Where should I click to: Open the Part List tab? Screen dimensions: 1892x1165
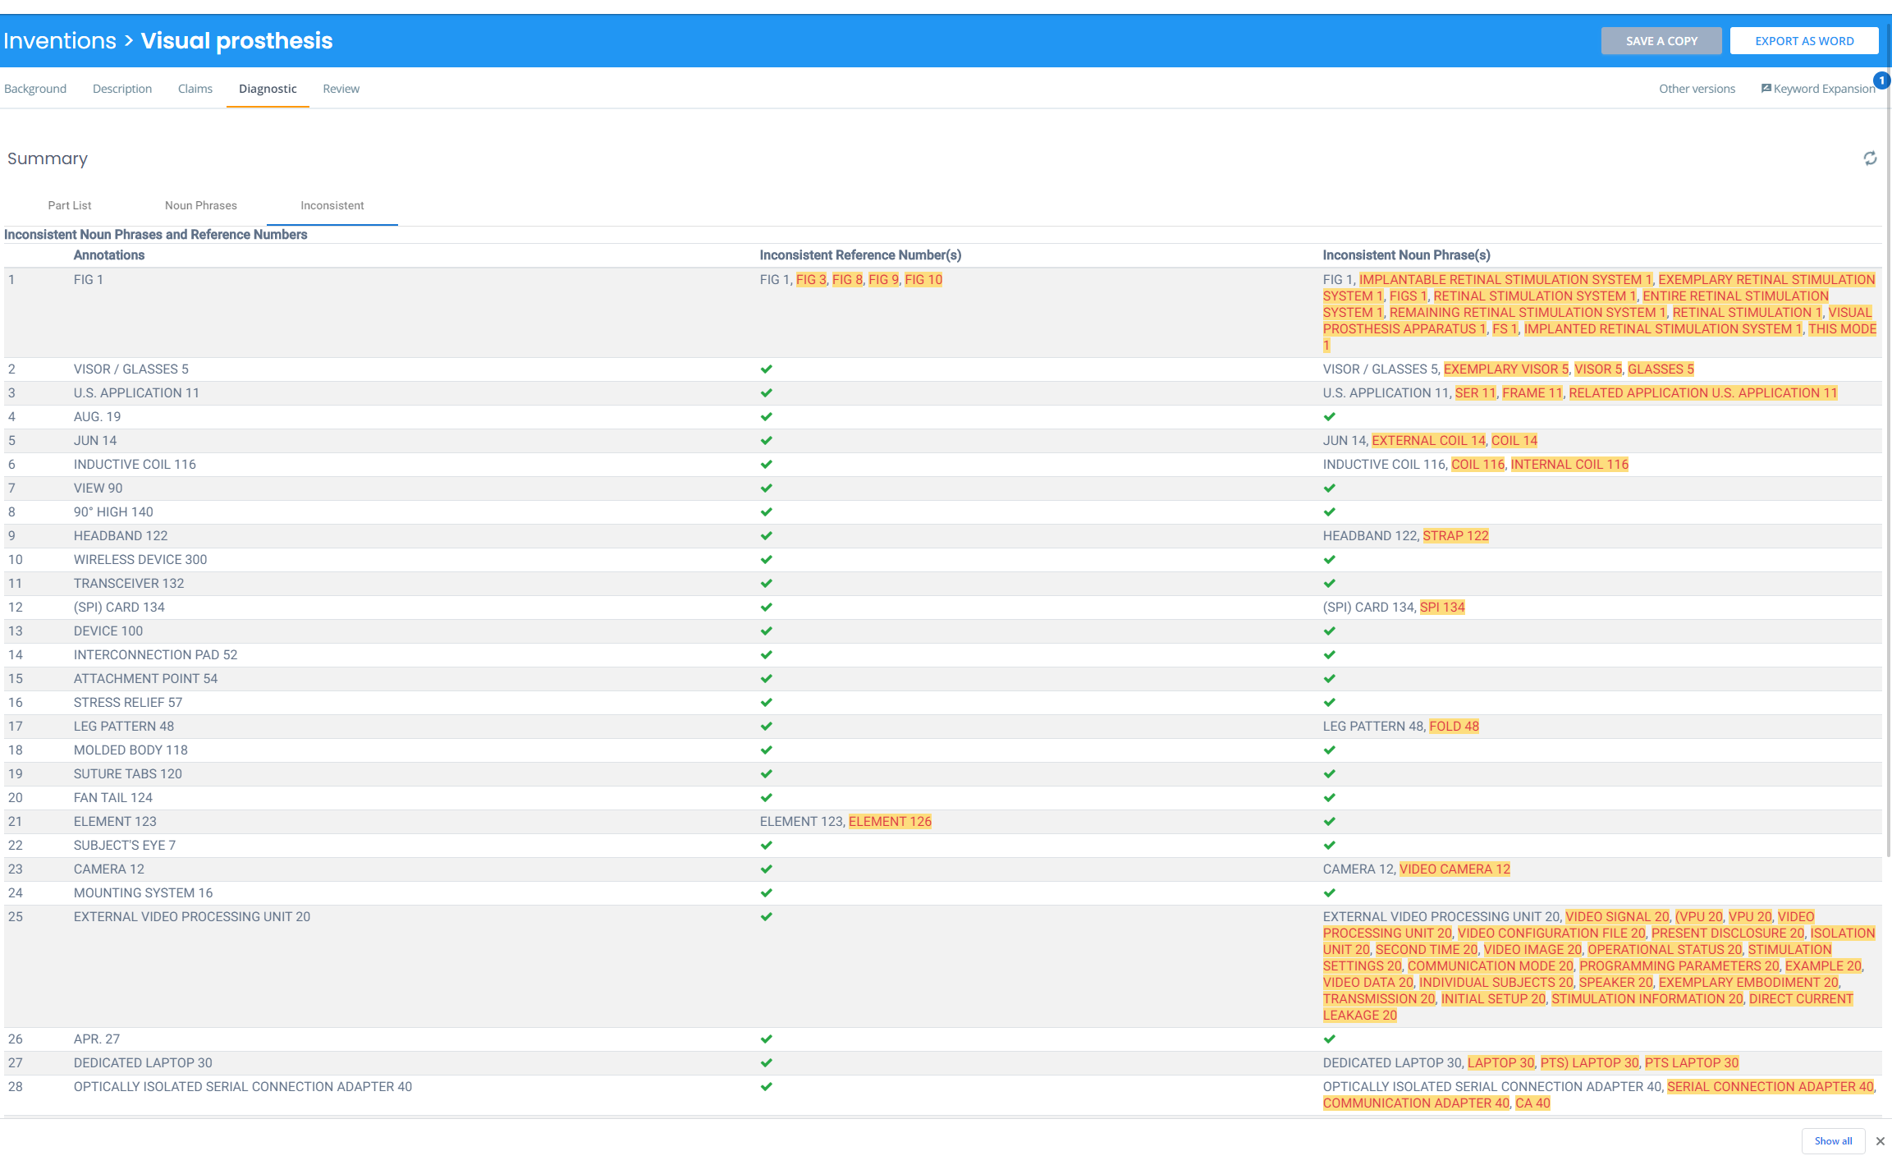tap(69, 205)
